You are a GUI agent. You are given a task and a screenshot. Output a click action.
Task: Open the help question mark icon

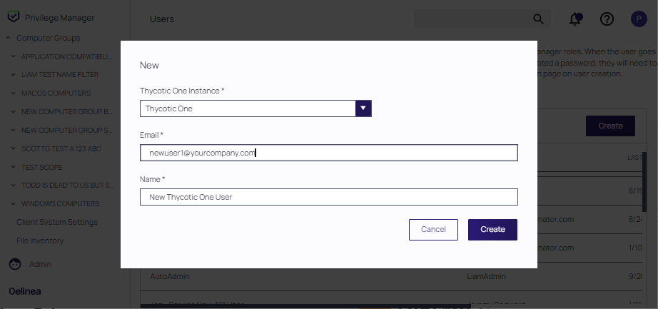coord(607,19)
